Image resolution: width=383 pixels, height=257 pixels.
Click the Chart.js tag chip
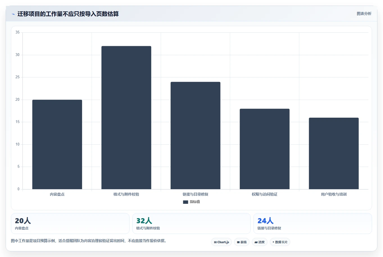(221, 242)
